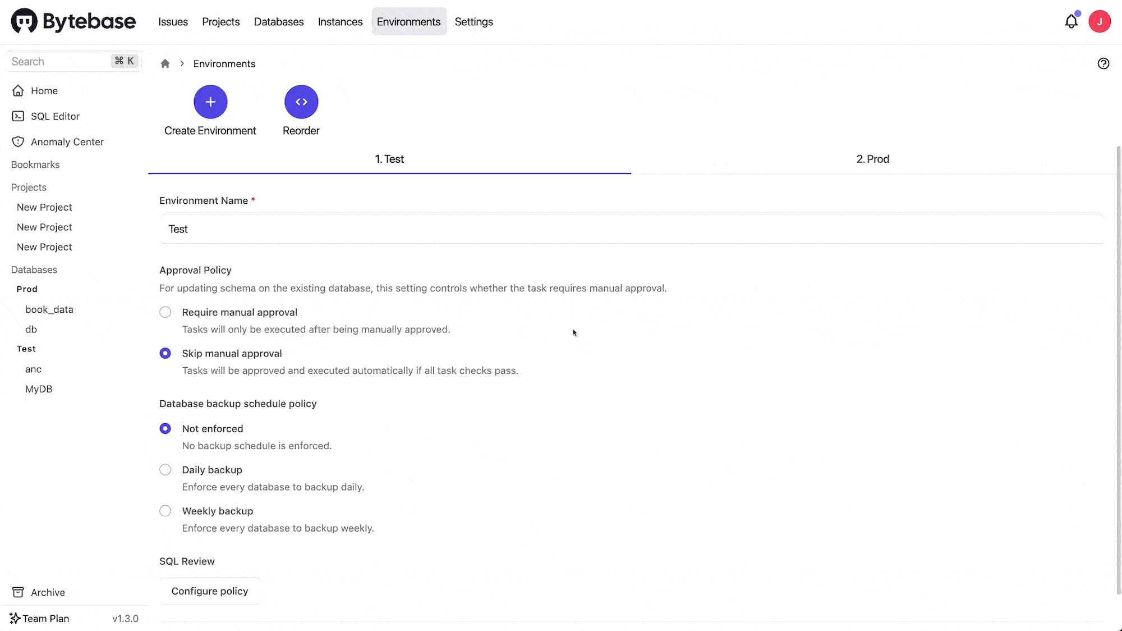
Task: Click the Team Plan sparkle icon
Action: [15, 618]
